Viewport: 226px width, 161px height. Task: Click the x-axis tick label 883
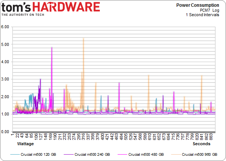(x=211, y=137)
